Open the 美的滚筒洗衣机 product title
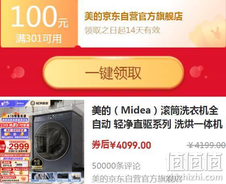 [x=157, y=117]
